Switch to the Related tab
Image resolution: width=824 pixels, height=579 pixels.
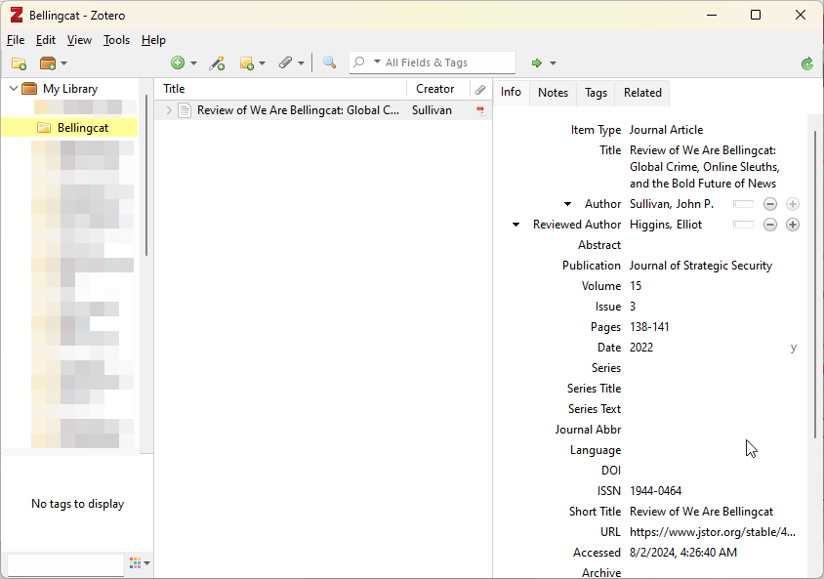tap(642, 93)
